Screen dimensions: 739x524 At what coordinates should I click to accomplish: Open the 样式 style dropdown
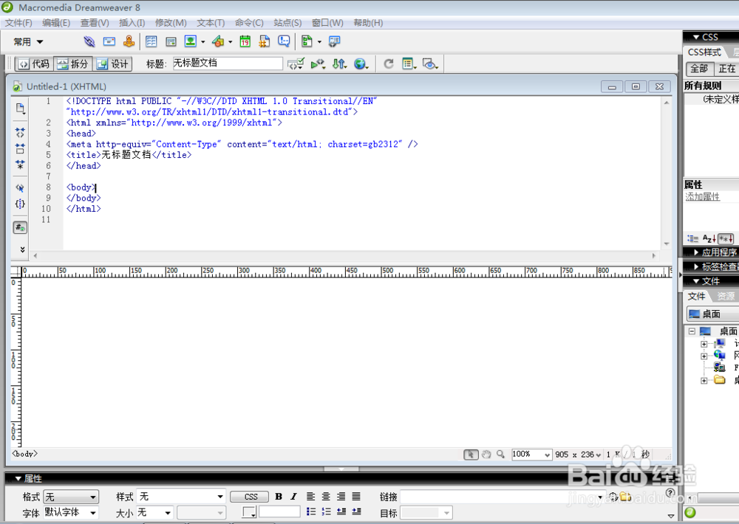181,497
